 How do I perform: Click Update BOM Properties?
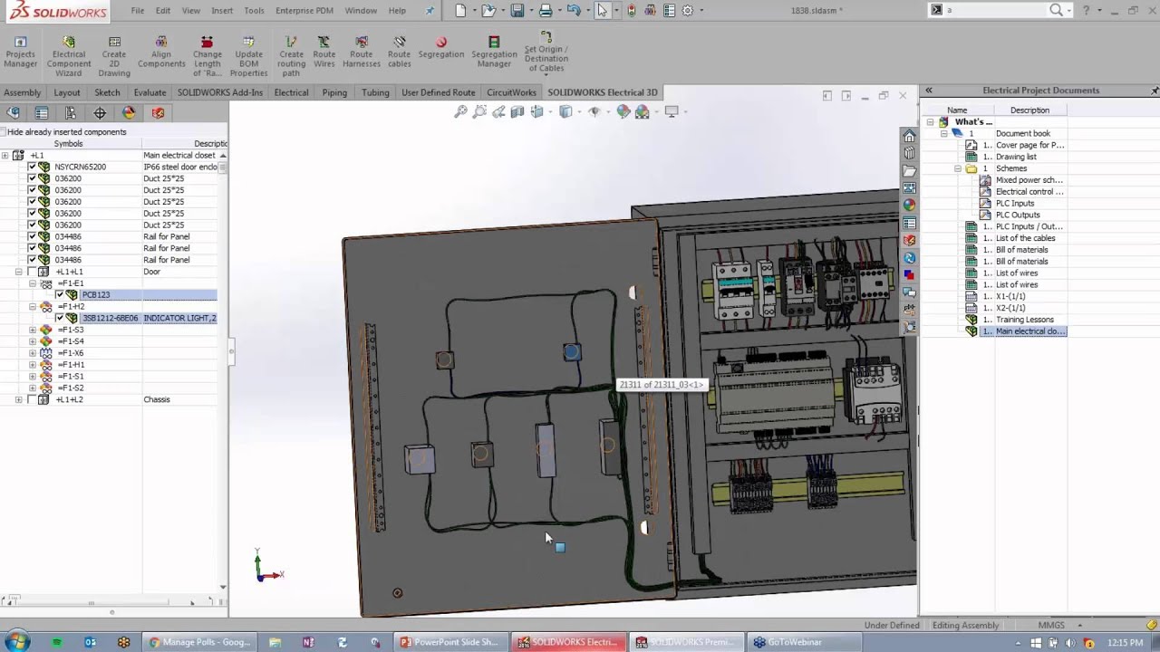coord(248,57)
